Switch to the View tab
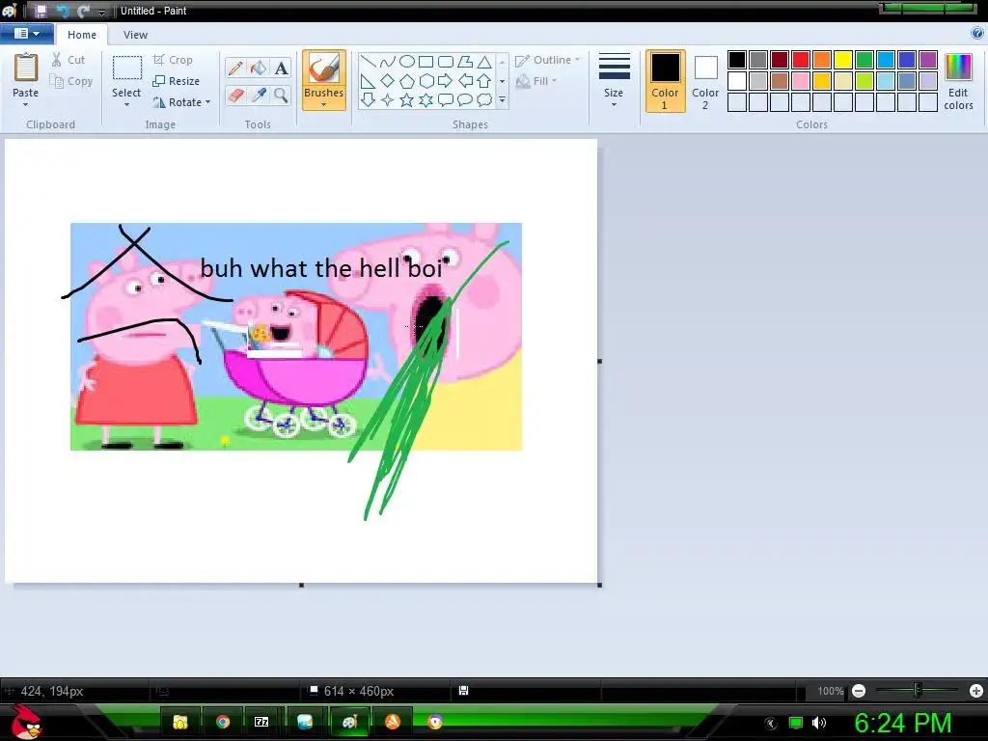 135,35
